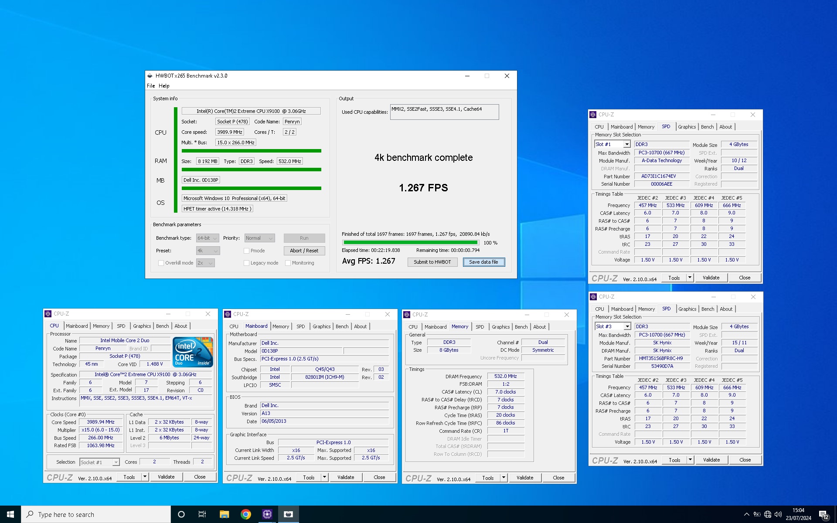
Task: Click Close button in Mainboard window
Action: pos(379,477)
